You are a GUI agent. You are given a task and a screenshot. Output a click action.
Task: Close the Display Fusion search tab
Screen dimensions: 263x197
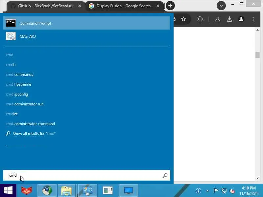(158, 6)
